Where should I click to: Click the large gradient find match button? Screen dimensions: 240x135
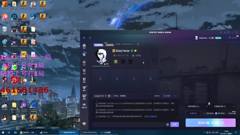click(211, 123)
